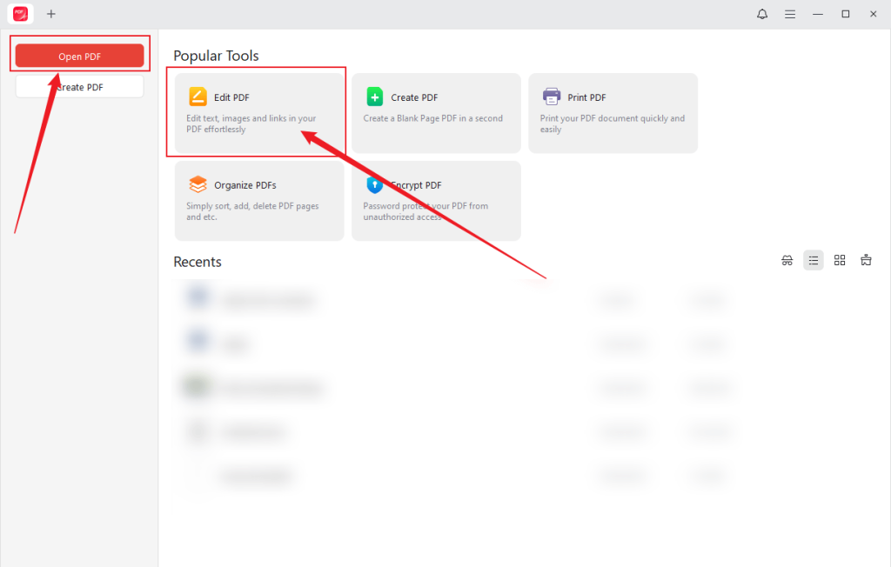Open the third entry in Recents list

(348, 387)
